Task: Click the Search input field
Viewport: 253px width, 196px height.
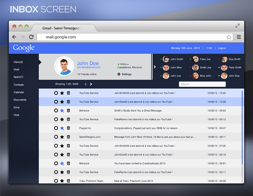Action: [202, 84]
